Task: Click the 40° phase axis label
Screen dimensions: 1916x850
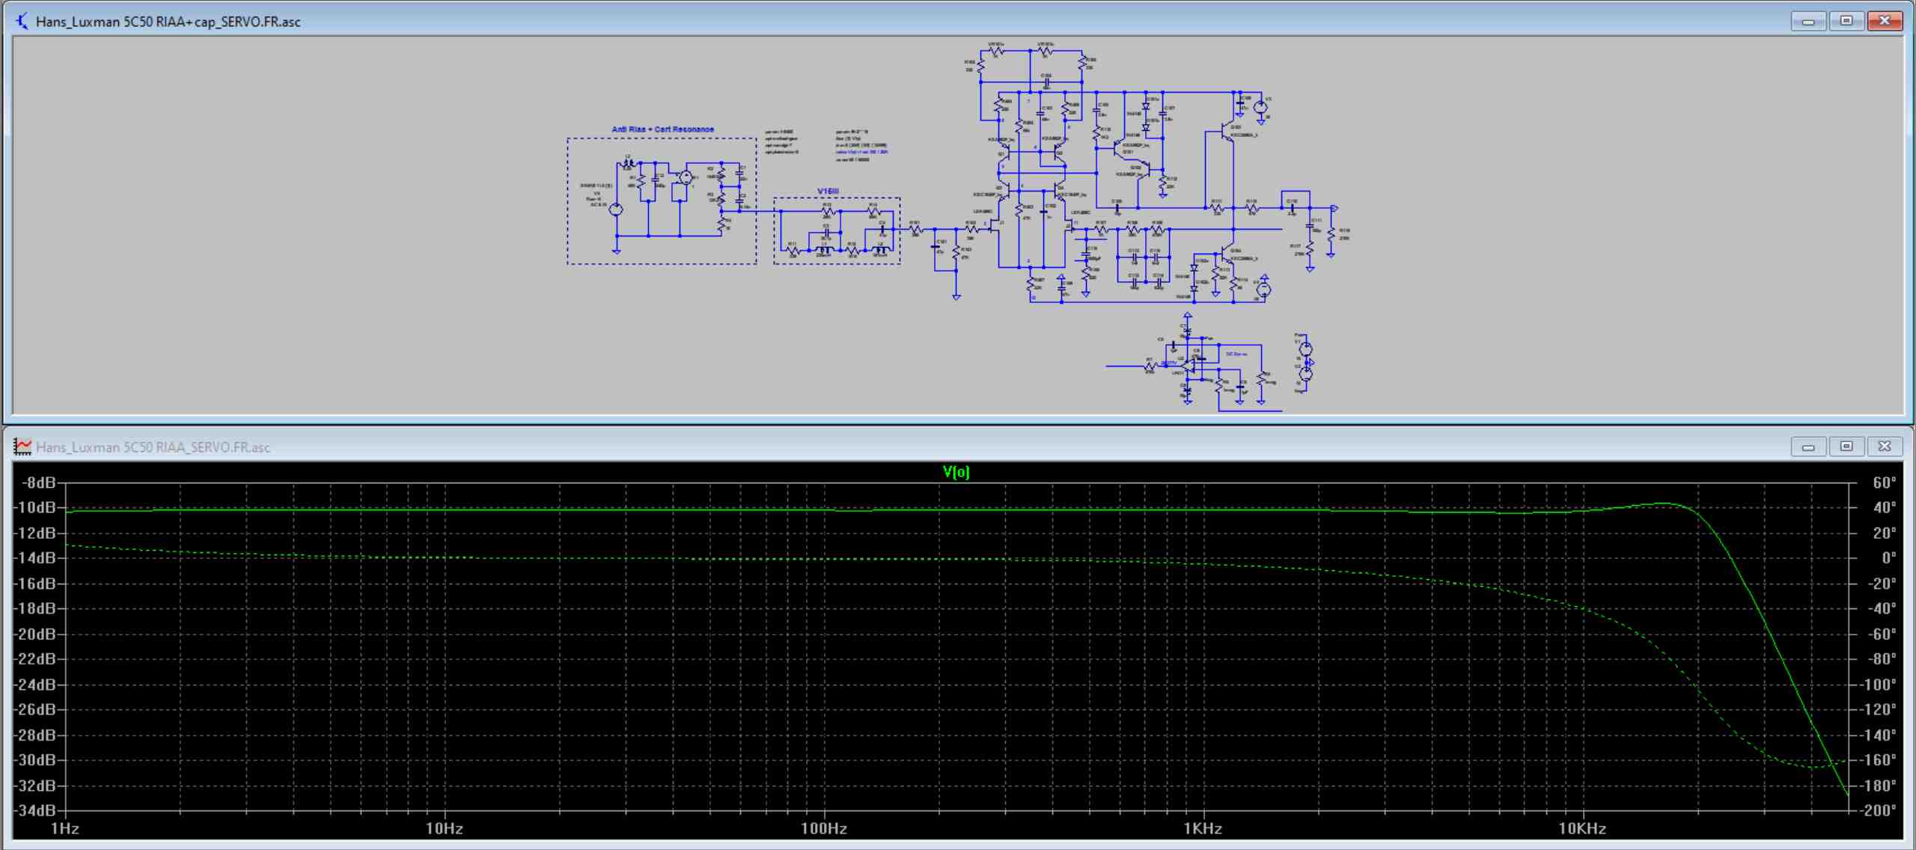Action: (1885, 507)
